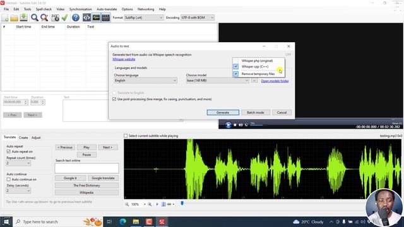Expand the Repeat count dropdown

tap(18, 163)
